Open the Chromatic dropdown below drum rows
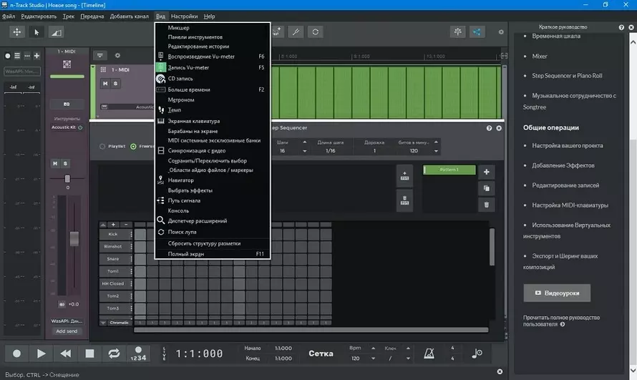The image size is (637, 380). click(x=115, y=323)
